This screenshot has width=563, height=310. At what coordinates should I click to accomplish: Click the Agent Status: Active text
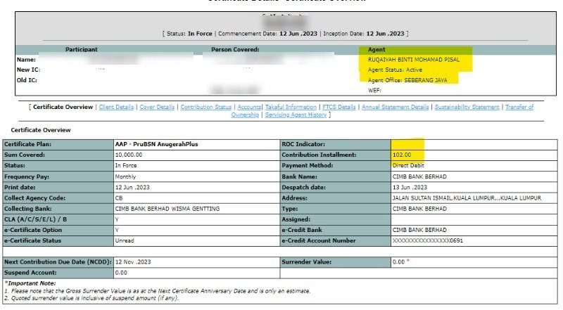click(395, 70)
